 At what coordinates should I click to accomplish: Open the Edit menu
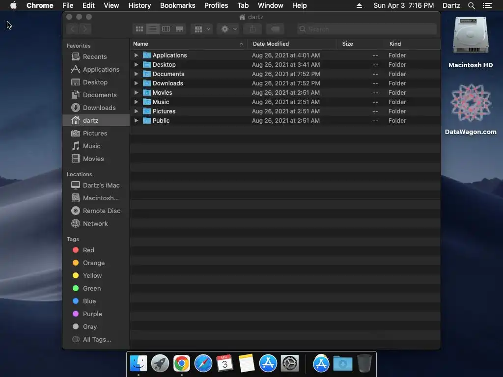click(x=88, y=5)
